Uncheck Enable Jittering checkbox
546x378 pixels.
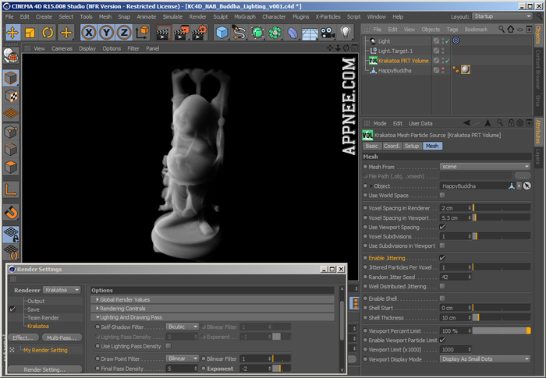click(x=442, y=258)
